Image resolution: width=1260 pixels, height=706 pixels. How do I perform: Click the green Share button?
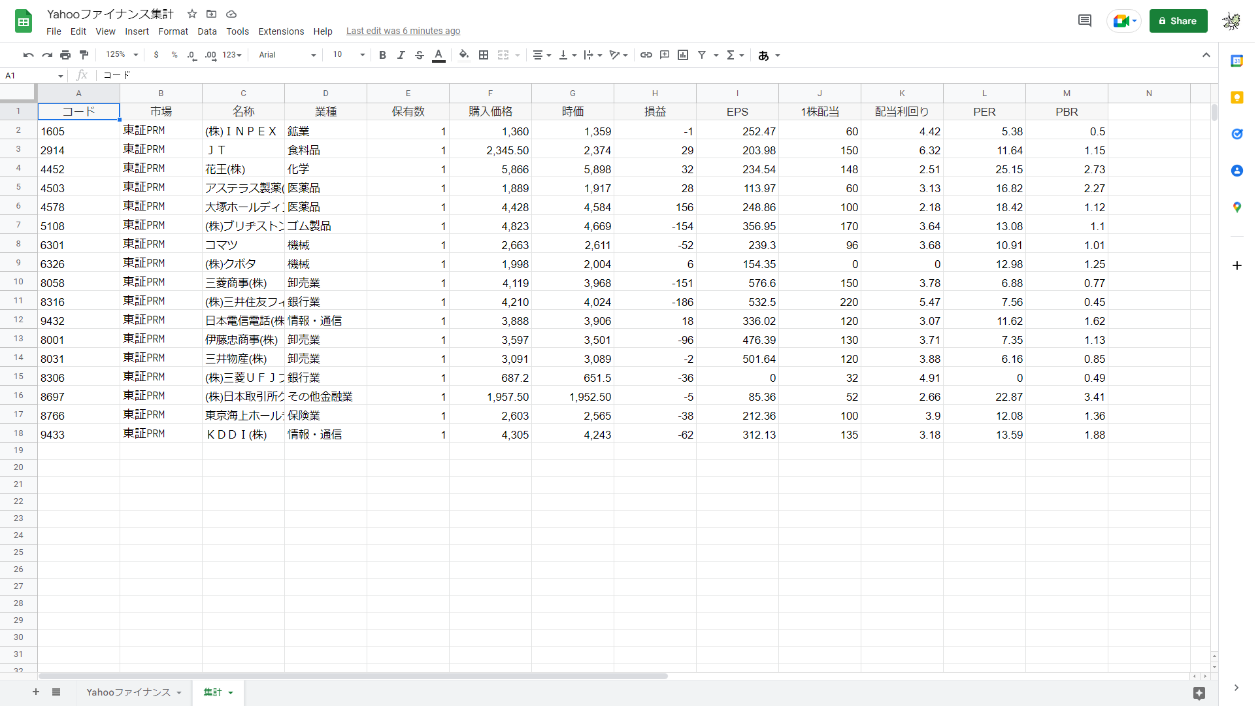tap(1178, 21)
